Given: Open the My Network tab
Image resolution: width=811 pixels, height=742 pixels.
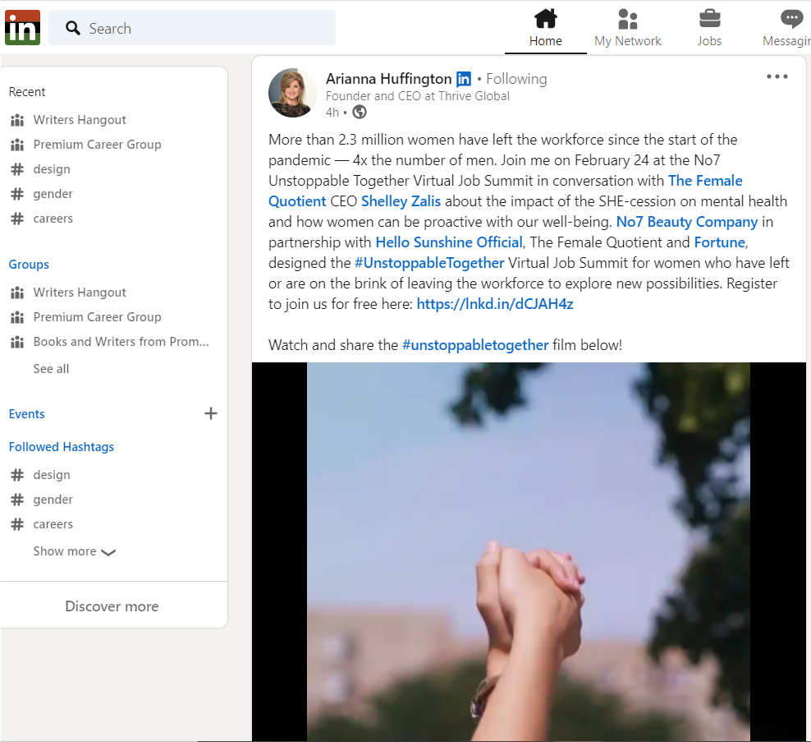Looking at the screenshot, I should point(627,28).
